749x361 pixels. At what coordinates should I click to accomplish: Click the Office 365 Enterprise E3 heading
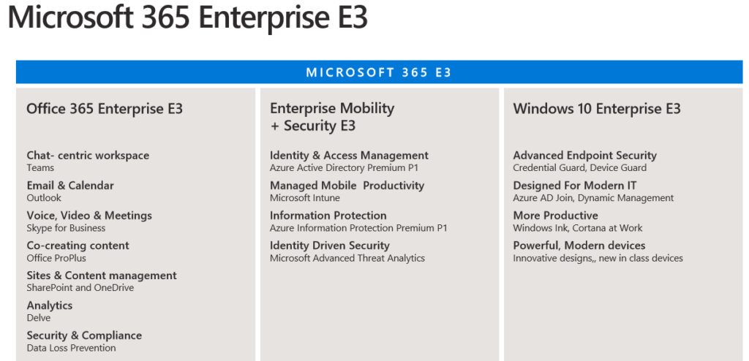pyautogui.click(x=105, y=109)
